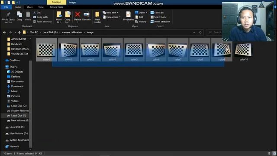This screenshot has width=277, height=156.
Task: Click the red Delete icon
Action: 77,14
